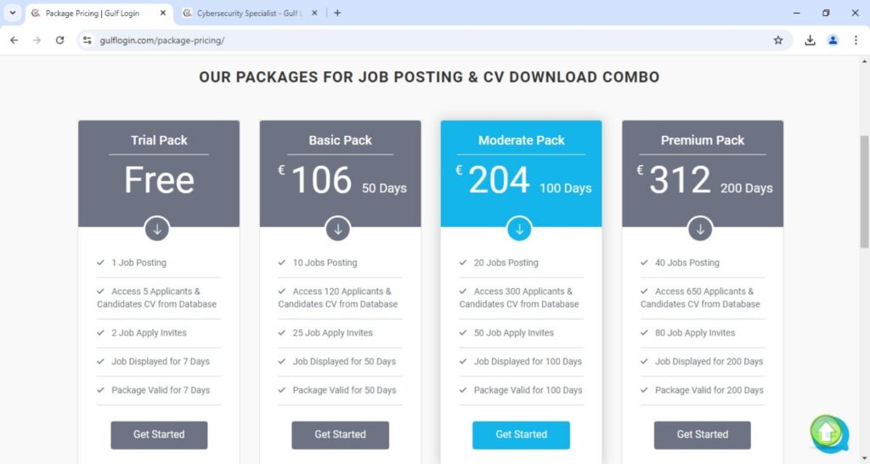Click down arrow circle under Trial Pack
Viewport: 870px width, 464px height.
click(x=157, y=229)
